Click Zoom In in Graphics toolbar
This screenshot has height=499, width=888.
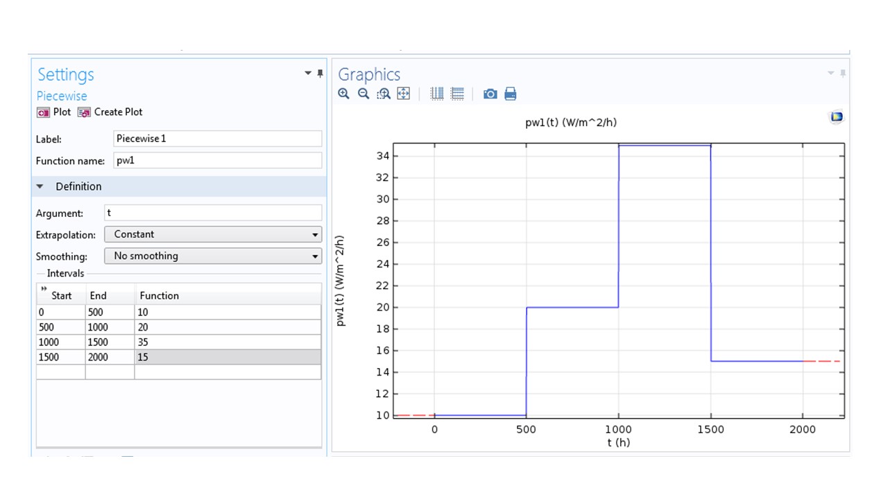point(343,94)
